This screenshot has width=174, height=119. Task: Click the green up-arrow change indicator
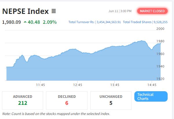(x=25, y=22)
